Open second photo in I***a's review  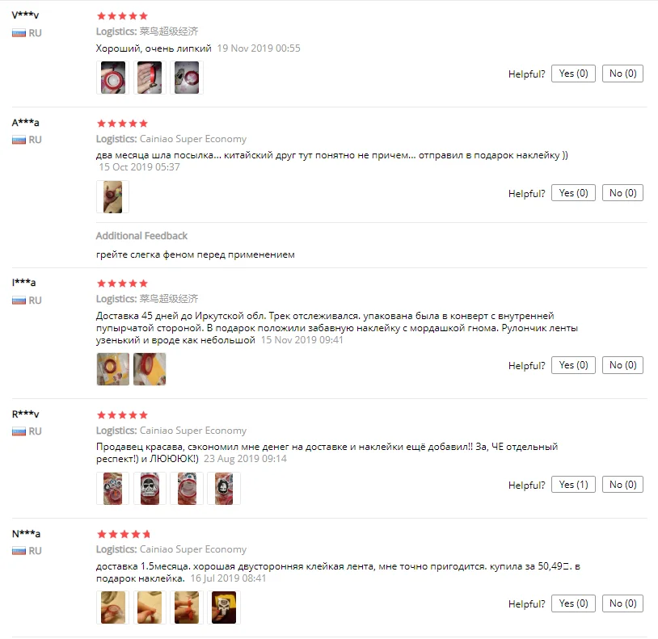pyautogui.click(x=150, y=369)
